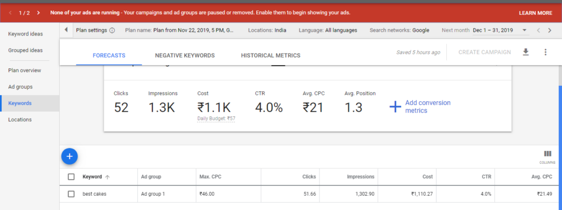562x210 pixels.
Task: Switch to the FORECASTS tab
Action: (x=109, y=55)
